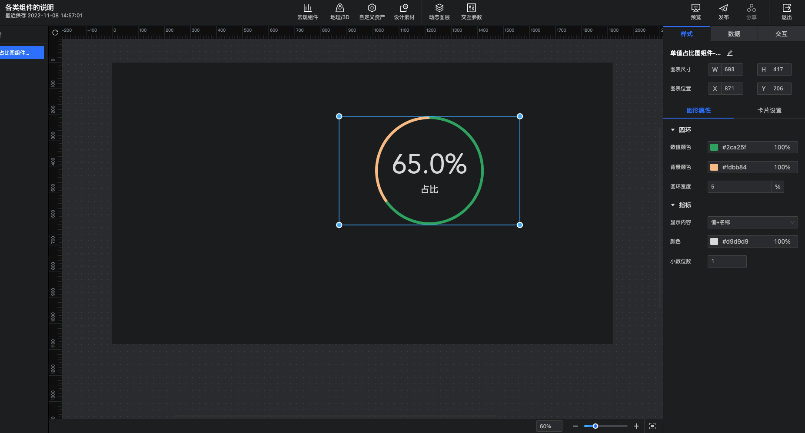Image resolution: width=805 pixels, height=433 pixels.
Task: Open the 动态图层 layers panel
Action: click(439, 12)
